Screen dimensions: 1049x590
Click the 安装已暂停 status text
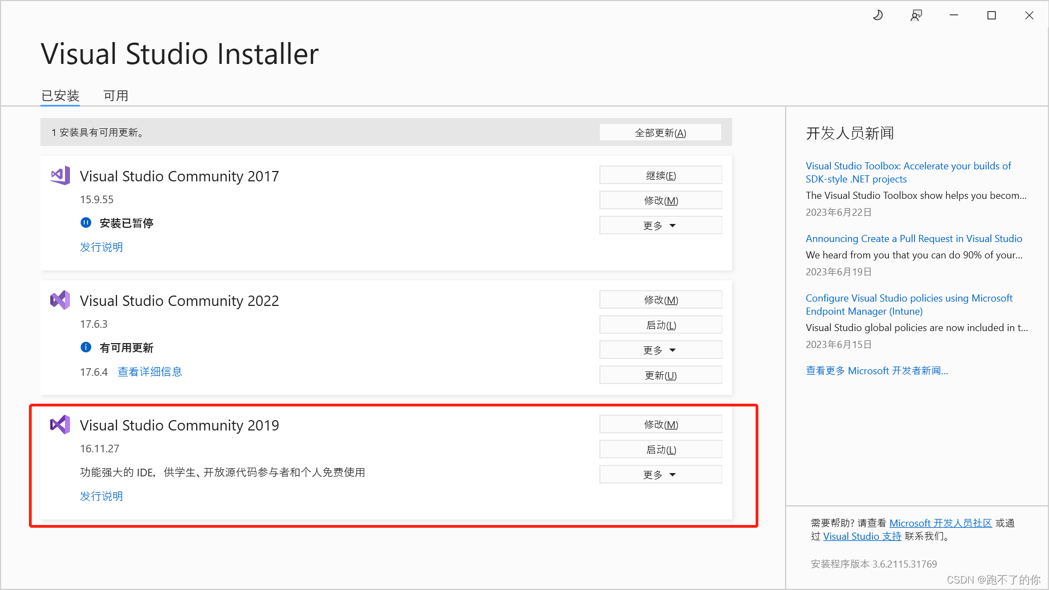pos(126,223)
